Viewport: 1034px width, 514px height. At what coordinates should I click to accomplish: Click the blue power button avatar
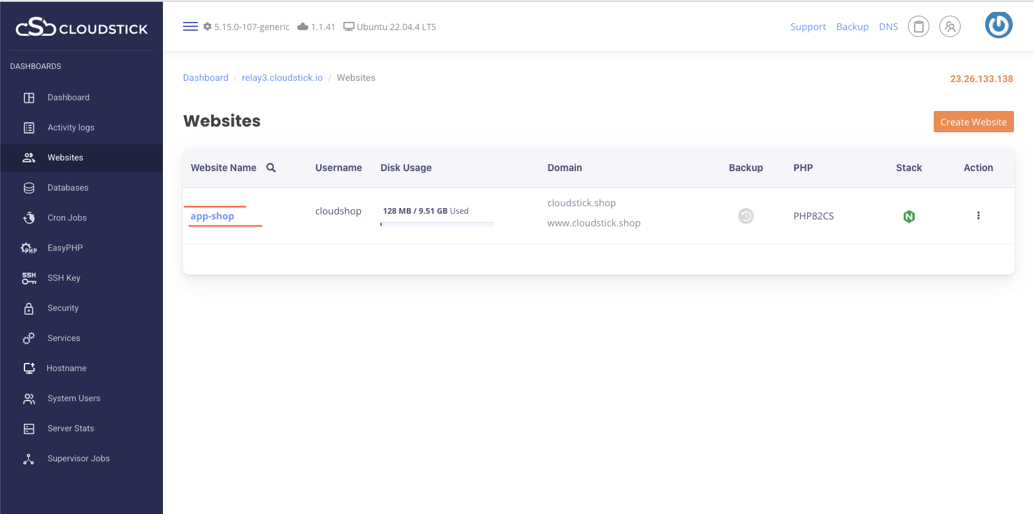pyautogui.click(x=999, y=25)
